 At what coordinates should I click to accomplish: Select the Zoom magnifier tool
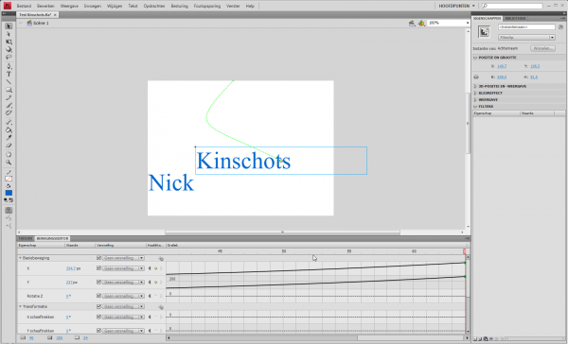point(9,163)
